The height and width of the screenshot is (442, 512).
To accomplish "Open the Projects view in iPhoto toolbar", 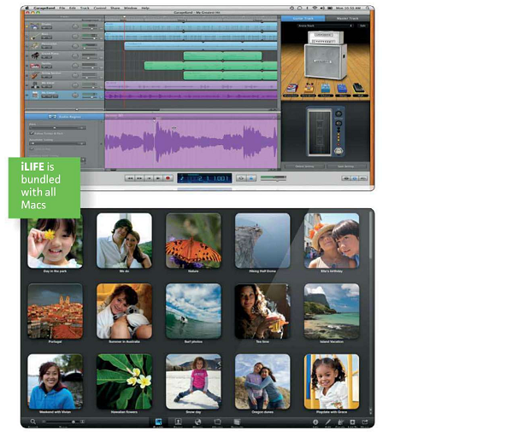I will point(237,422).
